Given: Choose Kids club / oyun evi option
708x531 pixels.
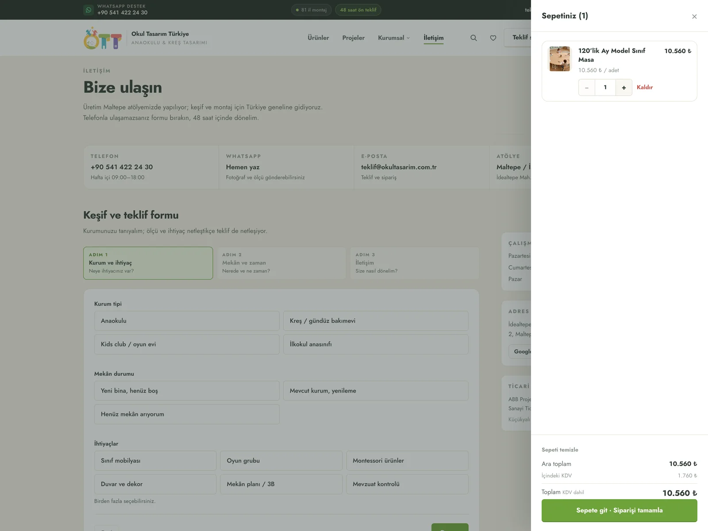Looking at the screenshot, I should [187, 344].
